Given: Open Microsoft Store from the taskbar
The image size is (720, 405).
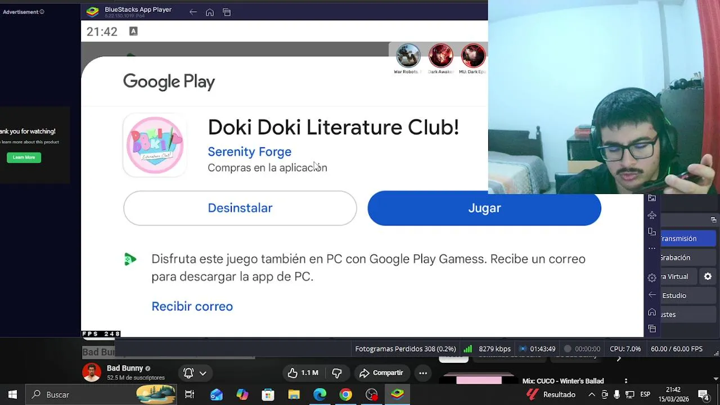Looking at the screenshot, I should pyautogui.click(x=268, y=395).
